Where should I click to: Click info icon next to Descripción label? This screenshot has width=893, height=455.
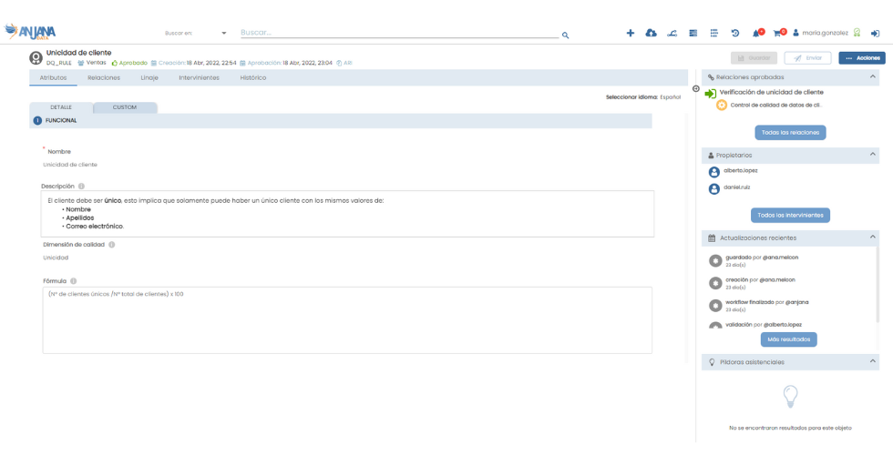(x=81, y=186)
